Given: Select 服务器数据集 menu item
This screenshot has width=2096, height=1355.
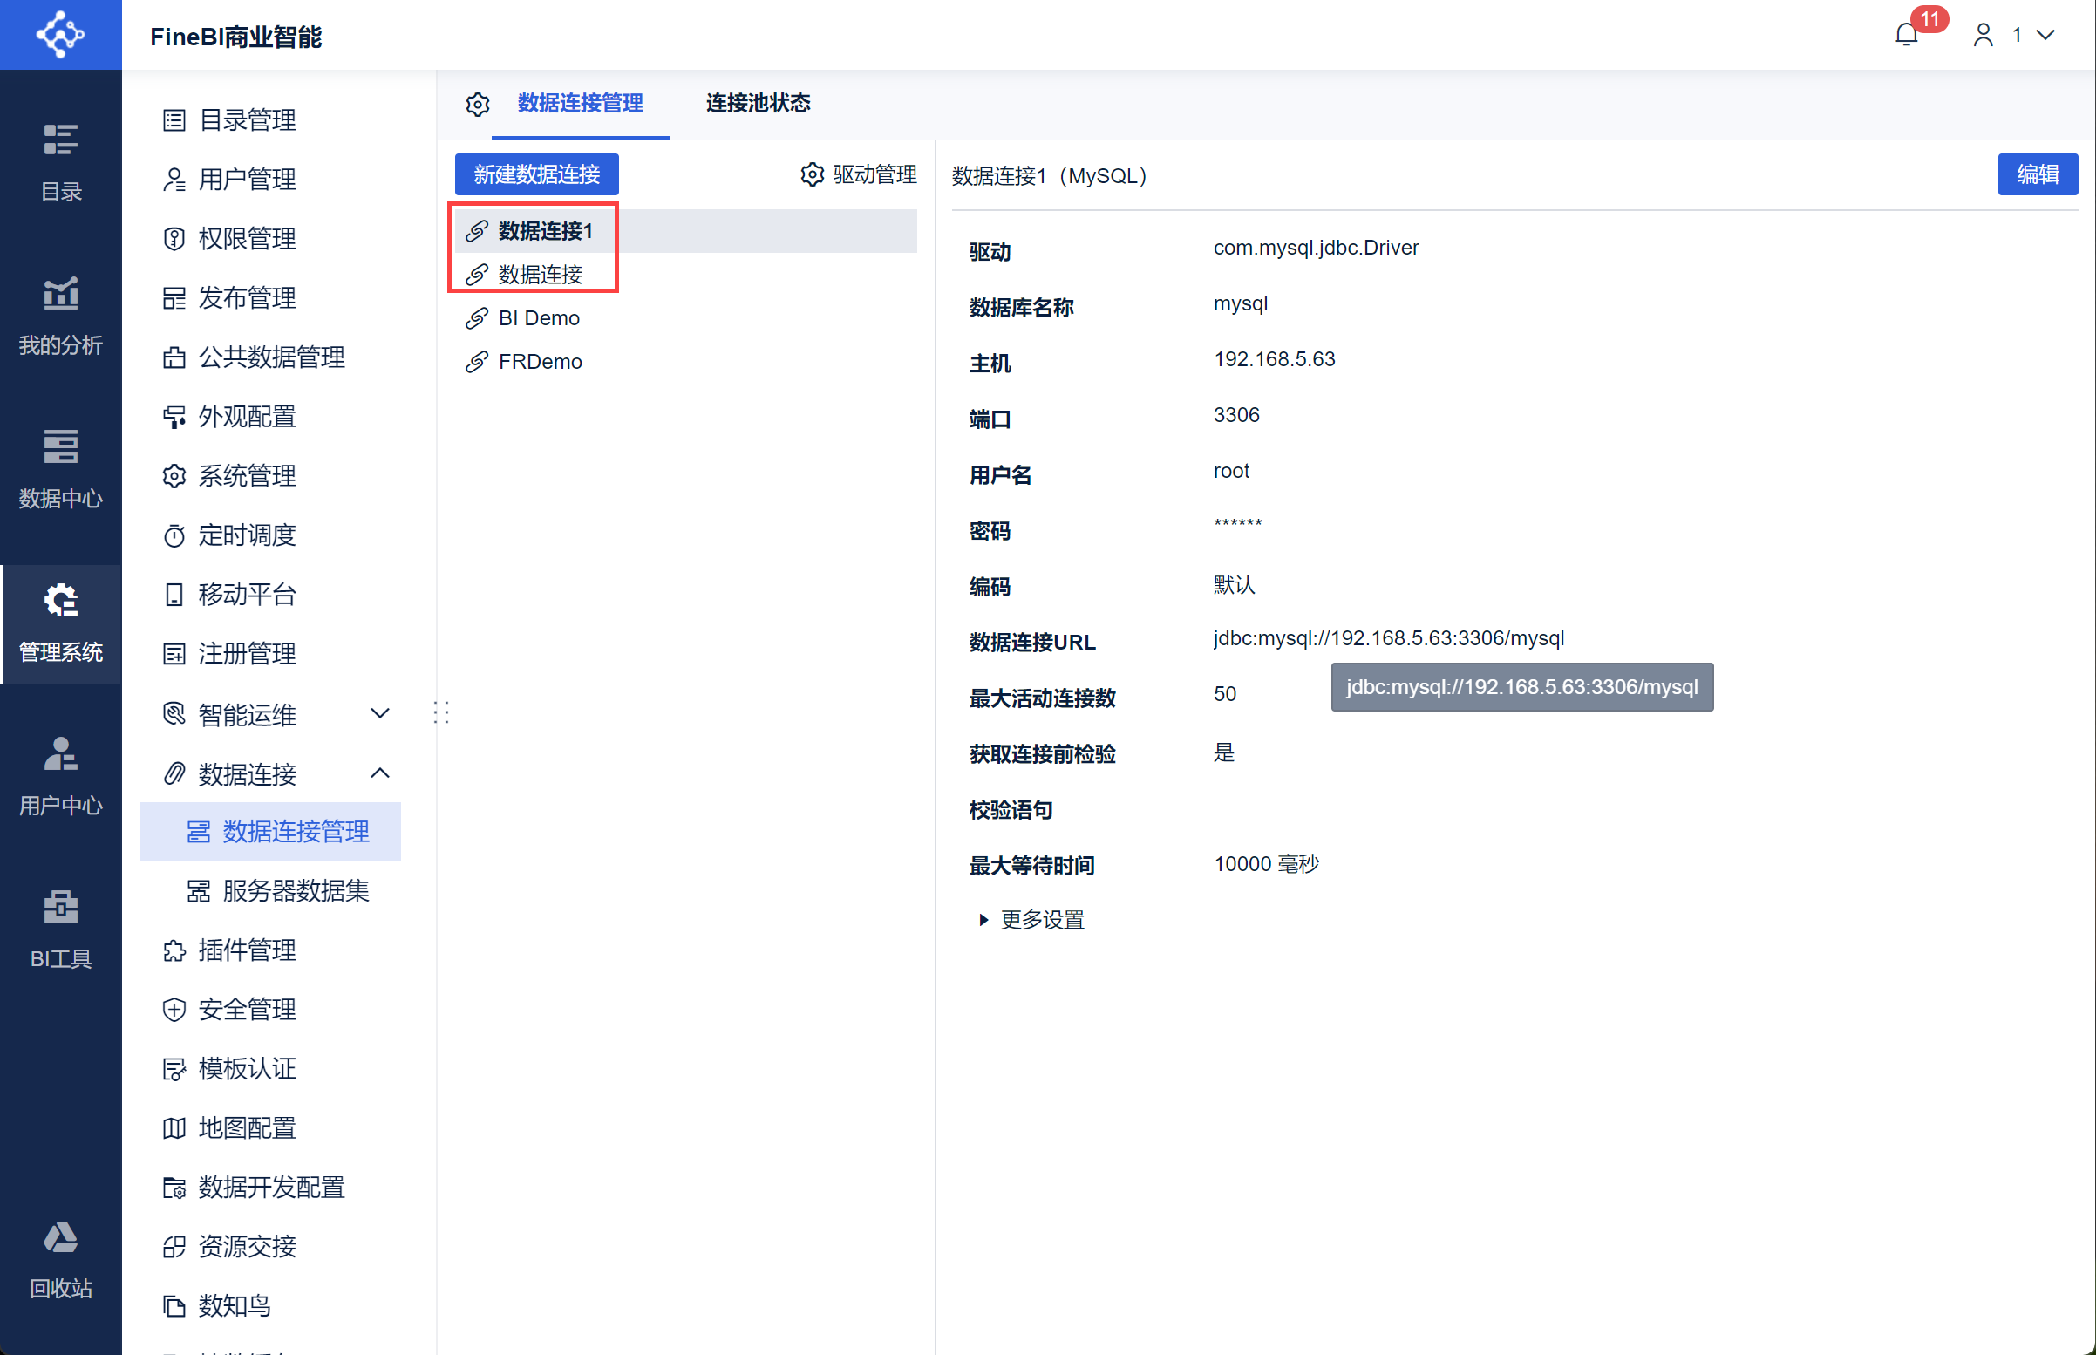Looking at the screenshot, I should coord(295,890).
